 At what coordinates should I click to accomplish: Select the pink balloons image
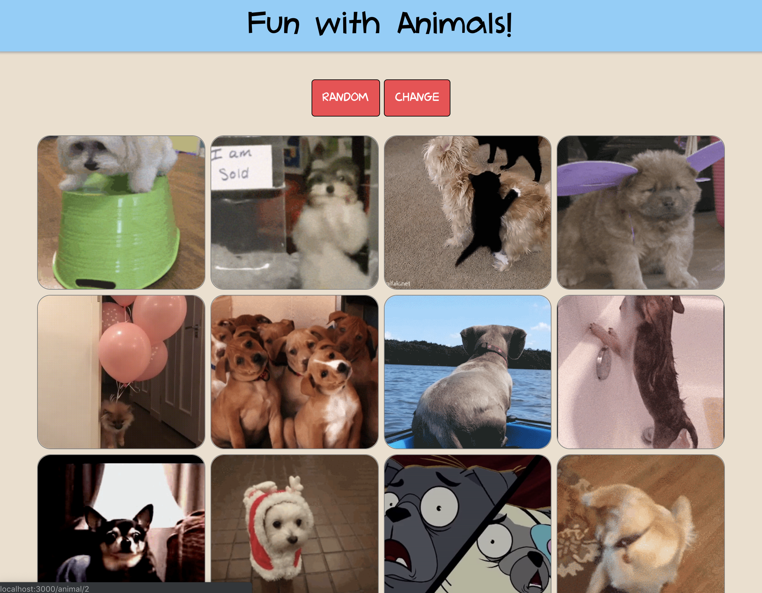point(121,372)
